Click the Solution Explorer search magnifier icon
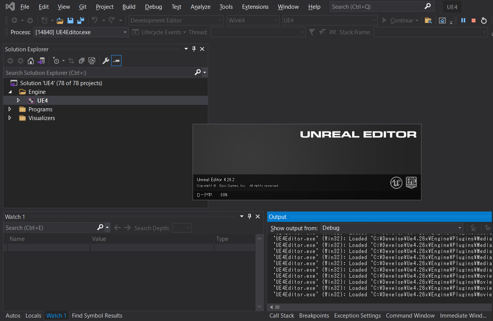Image resolution: width=493 pixels, height=321 pixels. pyautogui.click(x=198, y=72)
